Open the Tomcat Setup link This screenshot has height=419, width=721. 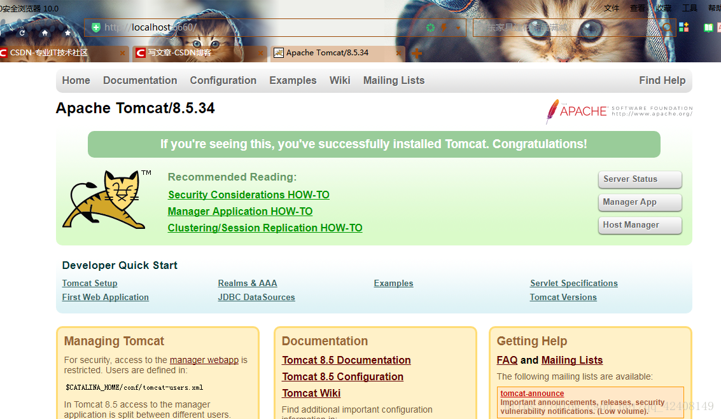(x=90, y=284)
